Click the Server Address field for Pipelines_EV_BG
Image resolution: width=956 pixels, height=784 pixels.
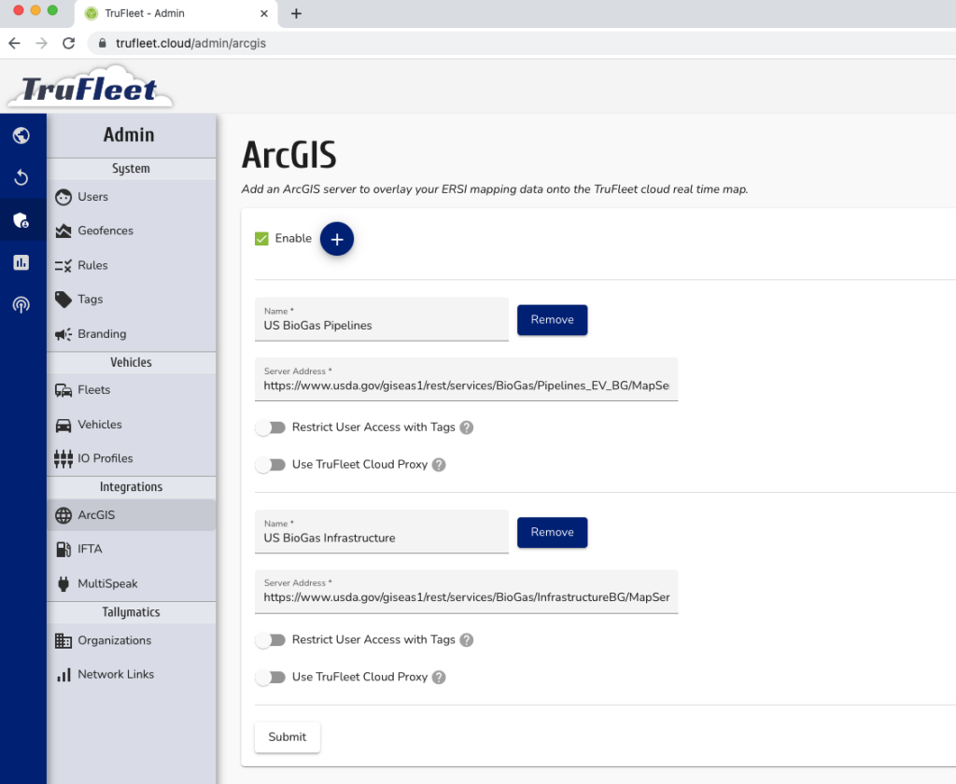(467, 379)
